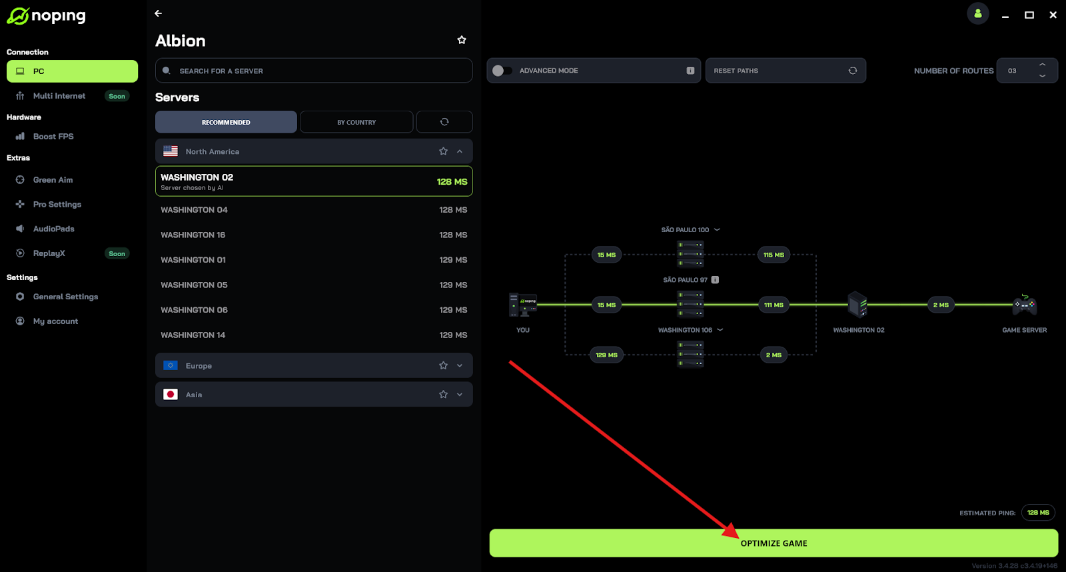Select the Washington 14 server

pos(314,335)
